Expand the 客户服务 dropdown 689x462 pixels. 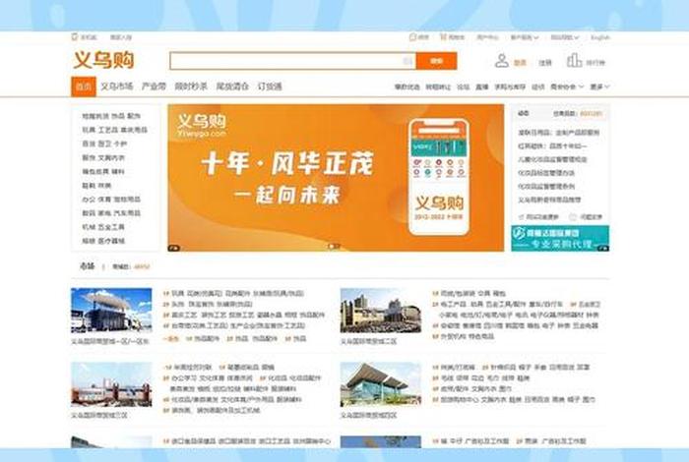coord(525,37)
